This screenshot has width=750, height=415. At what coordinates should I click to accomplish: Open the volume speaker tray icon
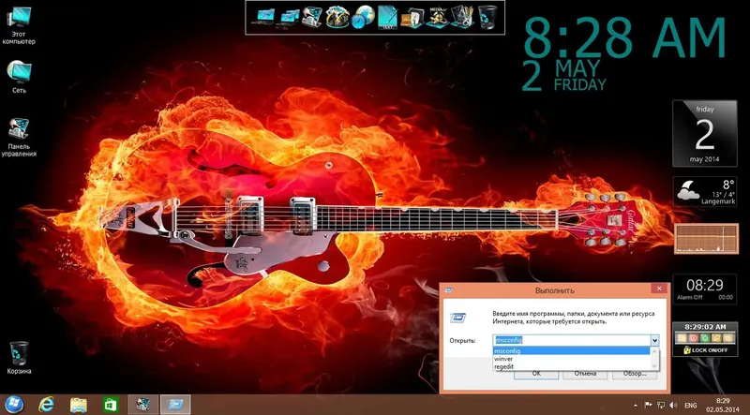click(x=673, y=405)
